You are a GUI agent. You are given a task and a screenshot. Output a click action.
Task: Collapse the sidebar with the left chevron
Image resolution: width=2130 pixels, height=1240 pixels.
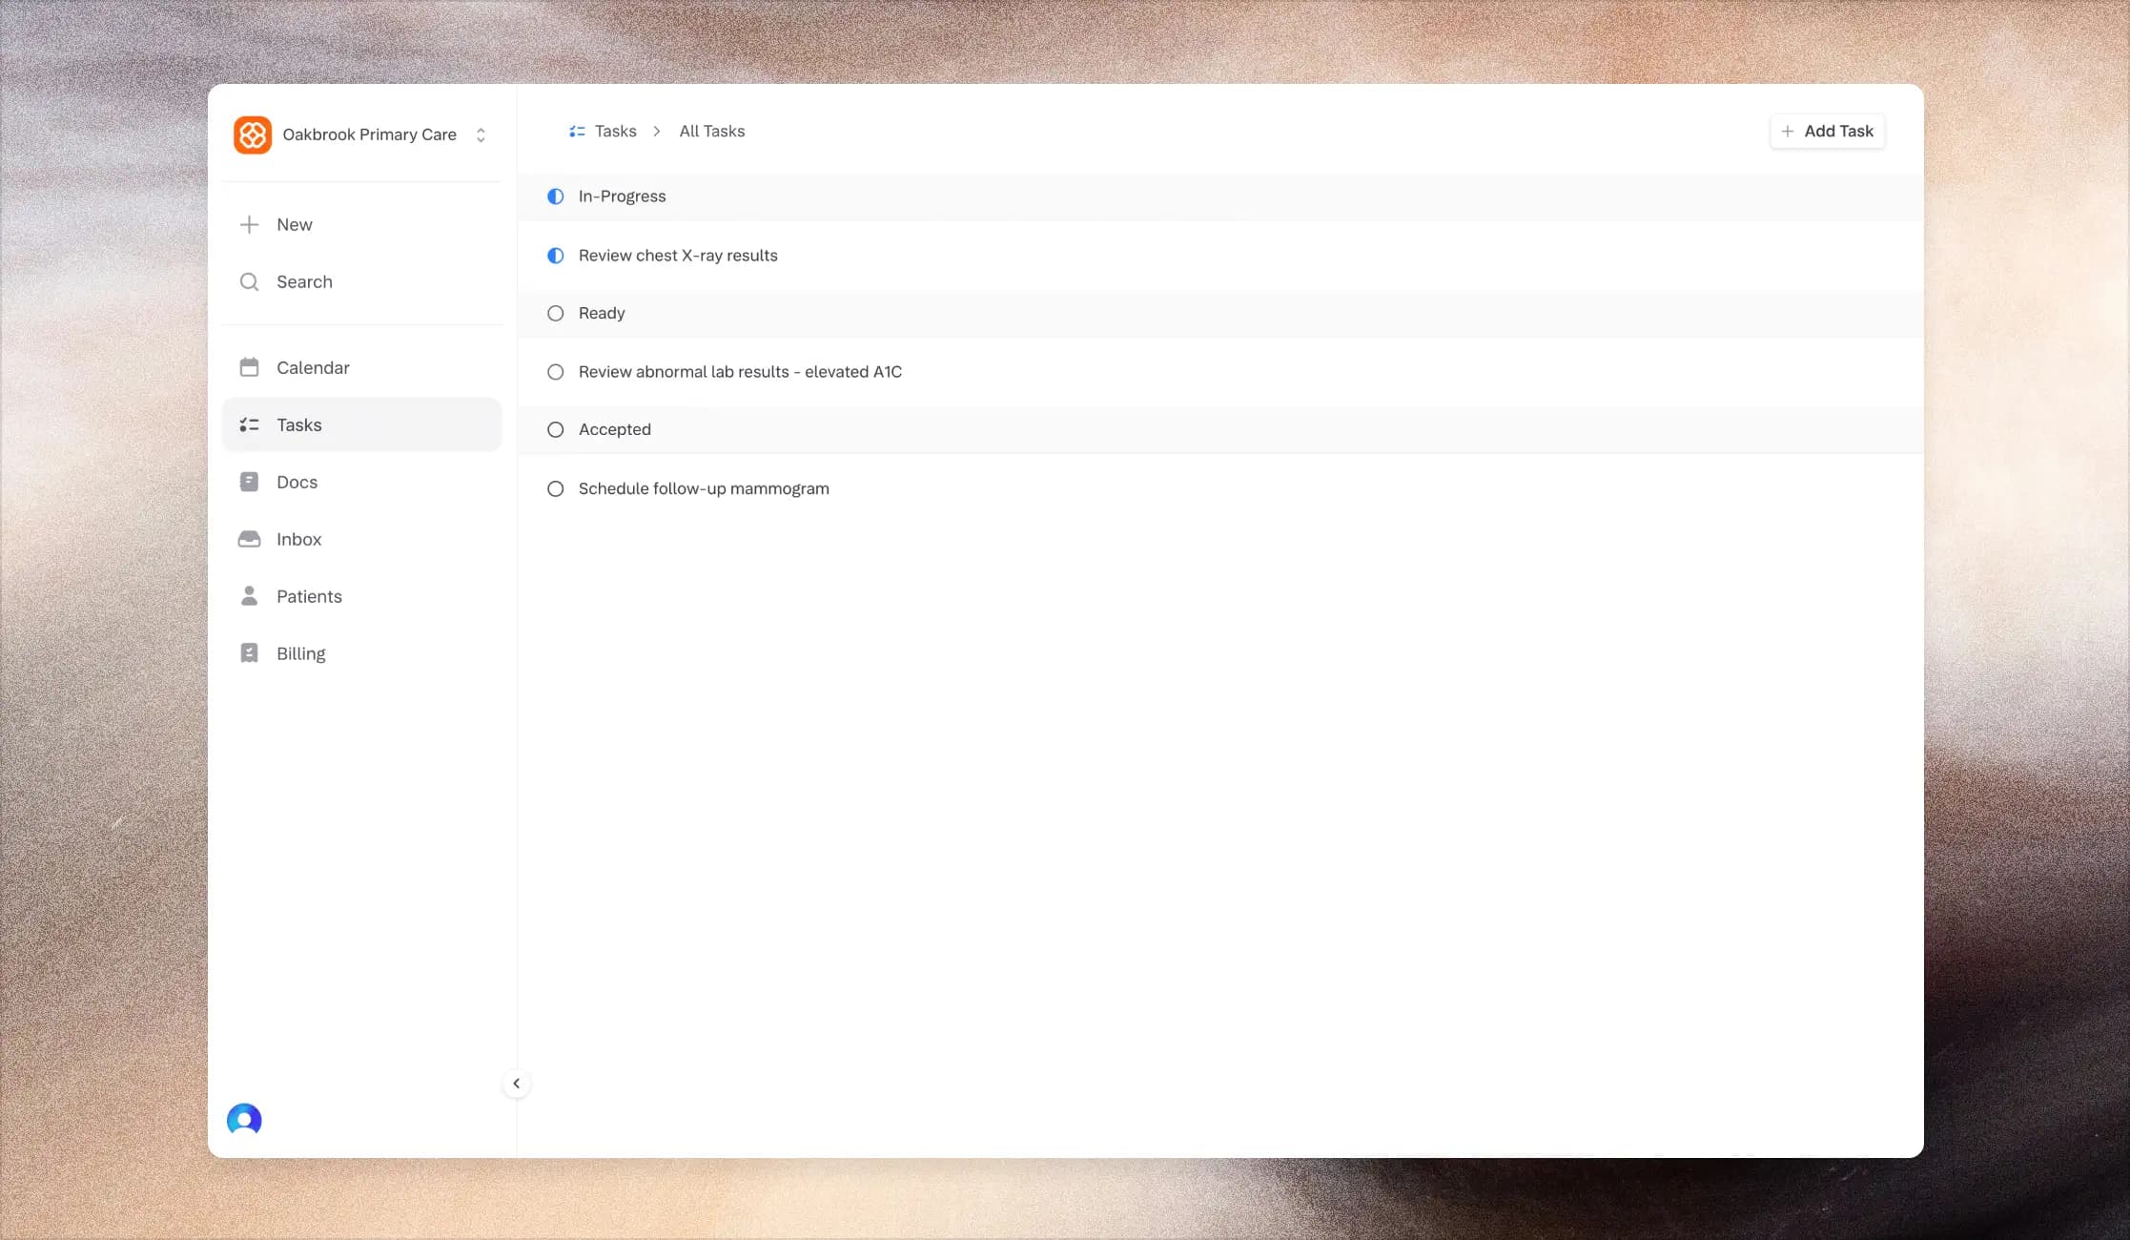click(517, 1083)
